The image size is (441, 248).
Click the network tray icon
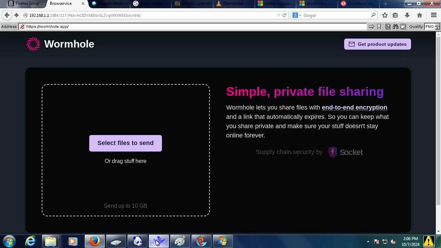(x=385, y=241)
